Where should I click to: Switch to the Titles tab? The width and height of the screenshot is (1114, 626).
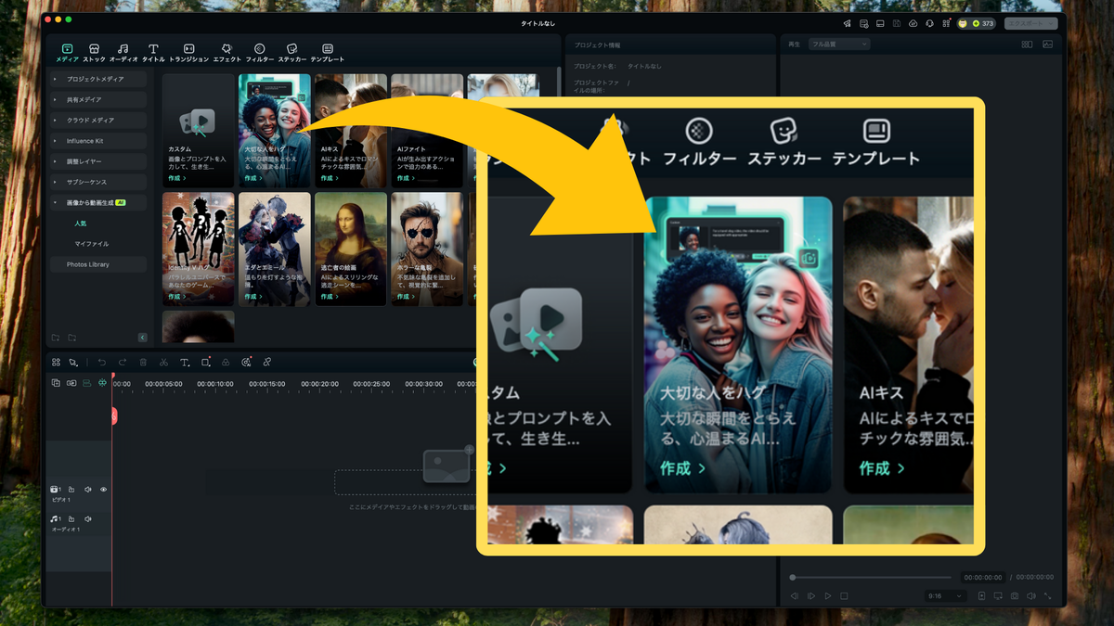coord(153,52)
